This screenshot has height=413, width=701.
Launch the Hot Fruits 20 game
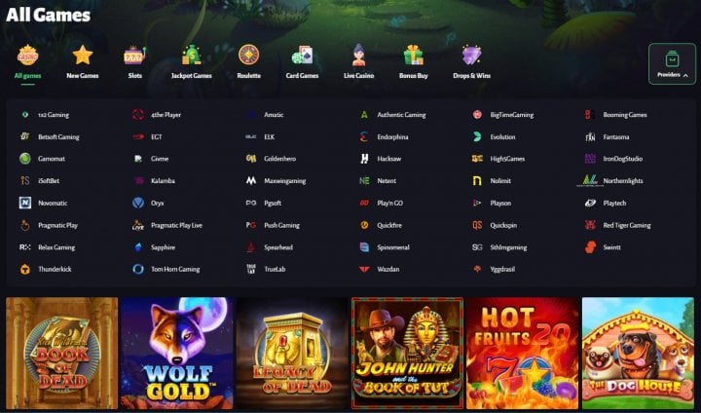coord(523,353)
